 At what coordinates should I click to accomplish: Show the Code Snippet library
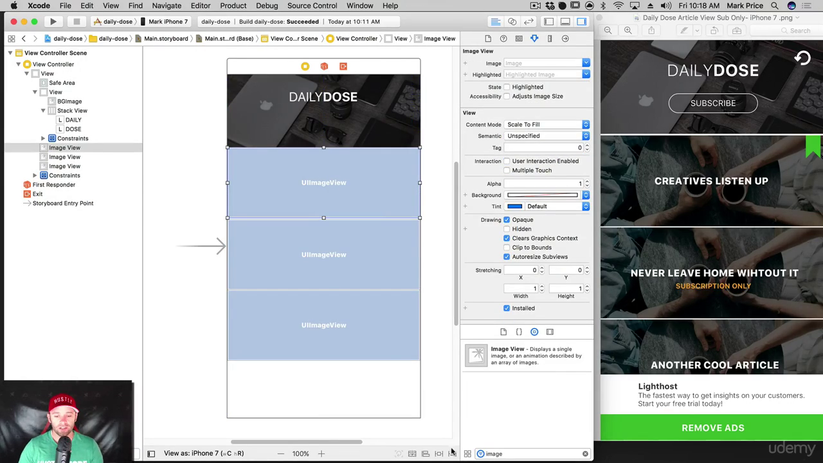coord(519,332)
